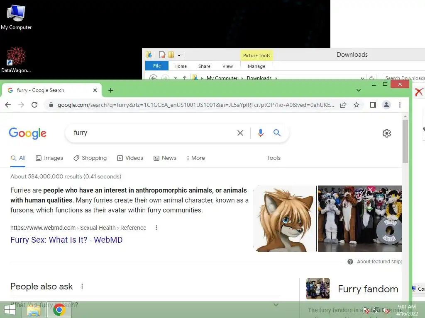Click My Computer in Explorer address path
This screenshot has height=318, width=425.
click(x=222, y=78)
